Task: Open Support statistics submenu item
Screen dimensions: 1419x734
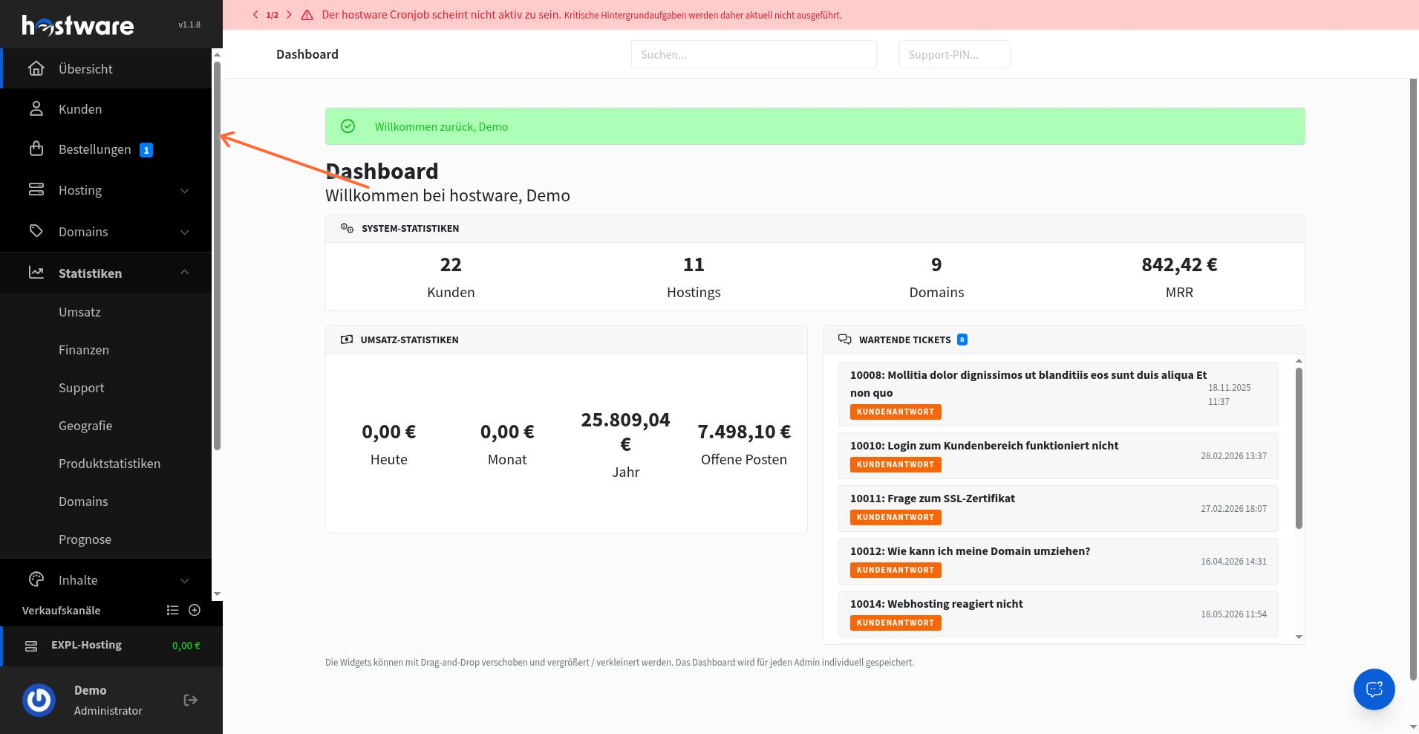Action: pyautogui.click(x=82, y=388)
